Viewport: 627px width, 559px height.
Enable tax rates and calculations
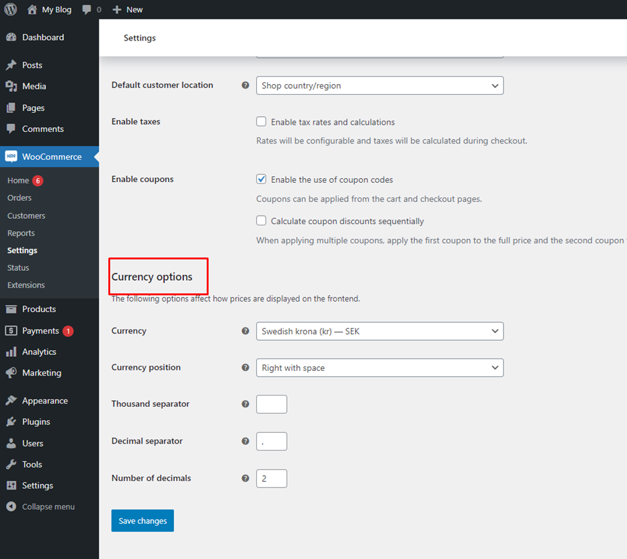pyautogui.click(x=261, y=121)
